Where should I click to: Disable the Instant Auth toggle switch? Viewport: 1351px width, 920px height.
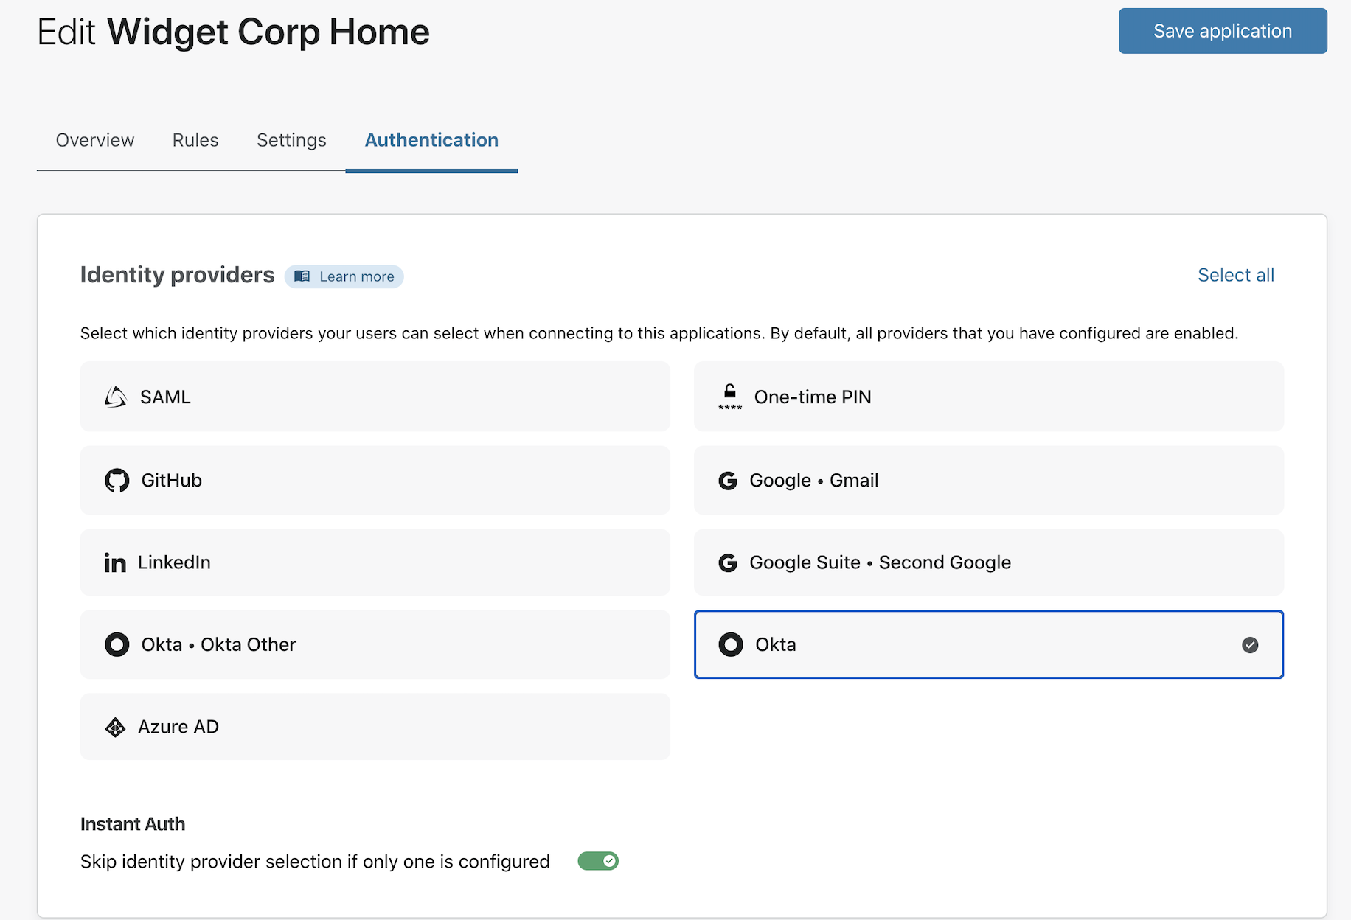pos(597,861)
